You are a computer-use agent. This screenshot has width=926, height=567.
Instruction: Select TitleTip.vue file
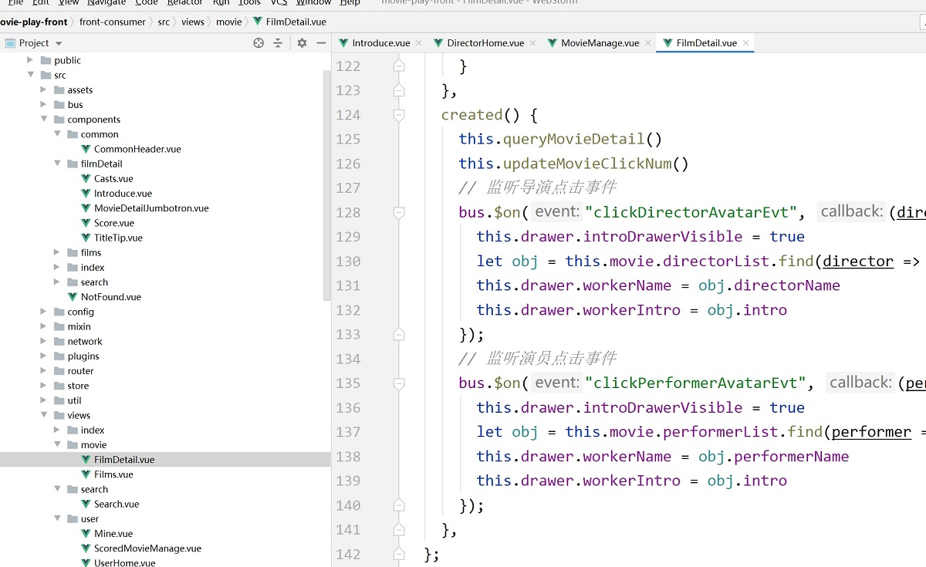tap(118, 238)
